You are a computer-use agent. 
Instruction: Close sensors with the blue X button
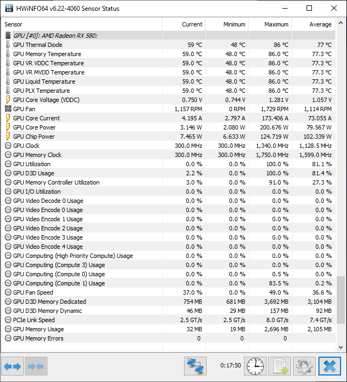tap(330, 366)
